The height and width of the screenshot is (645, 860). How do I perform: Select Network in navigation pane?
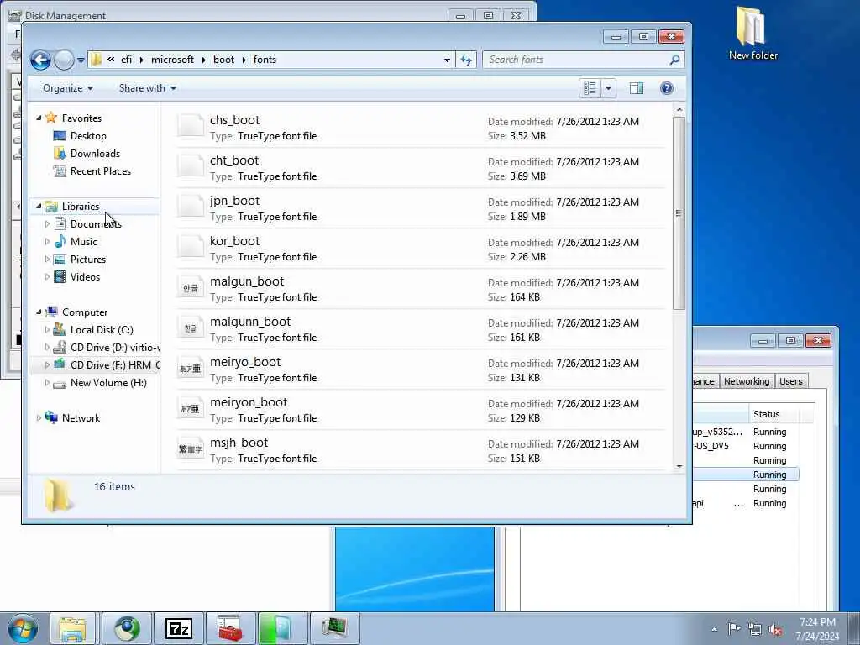(81, 418)
